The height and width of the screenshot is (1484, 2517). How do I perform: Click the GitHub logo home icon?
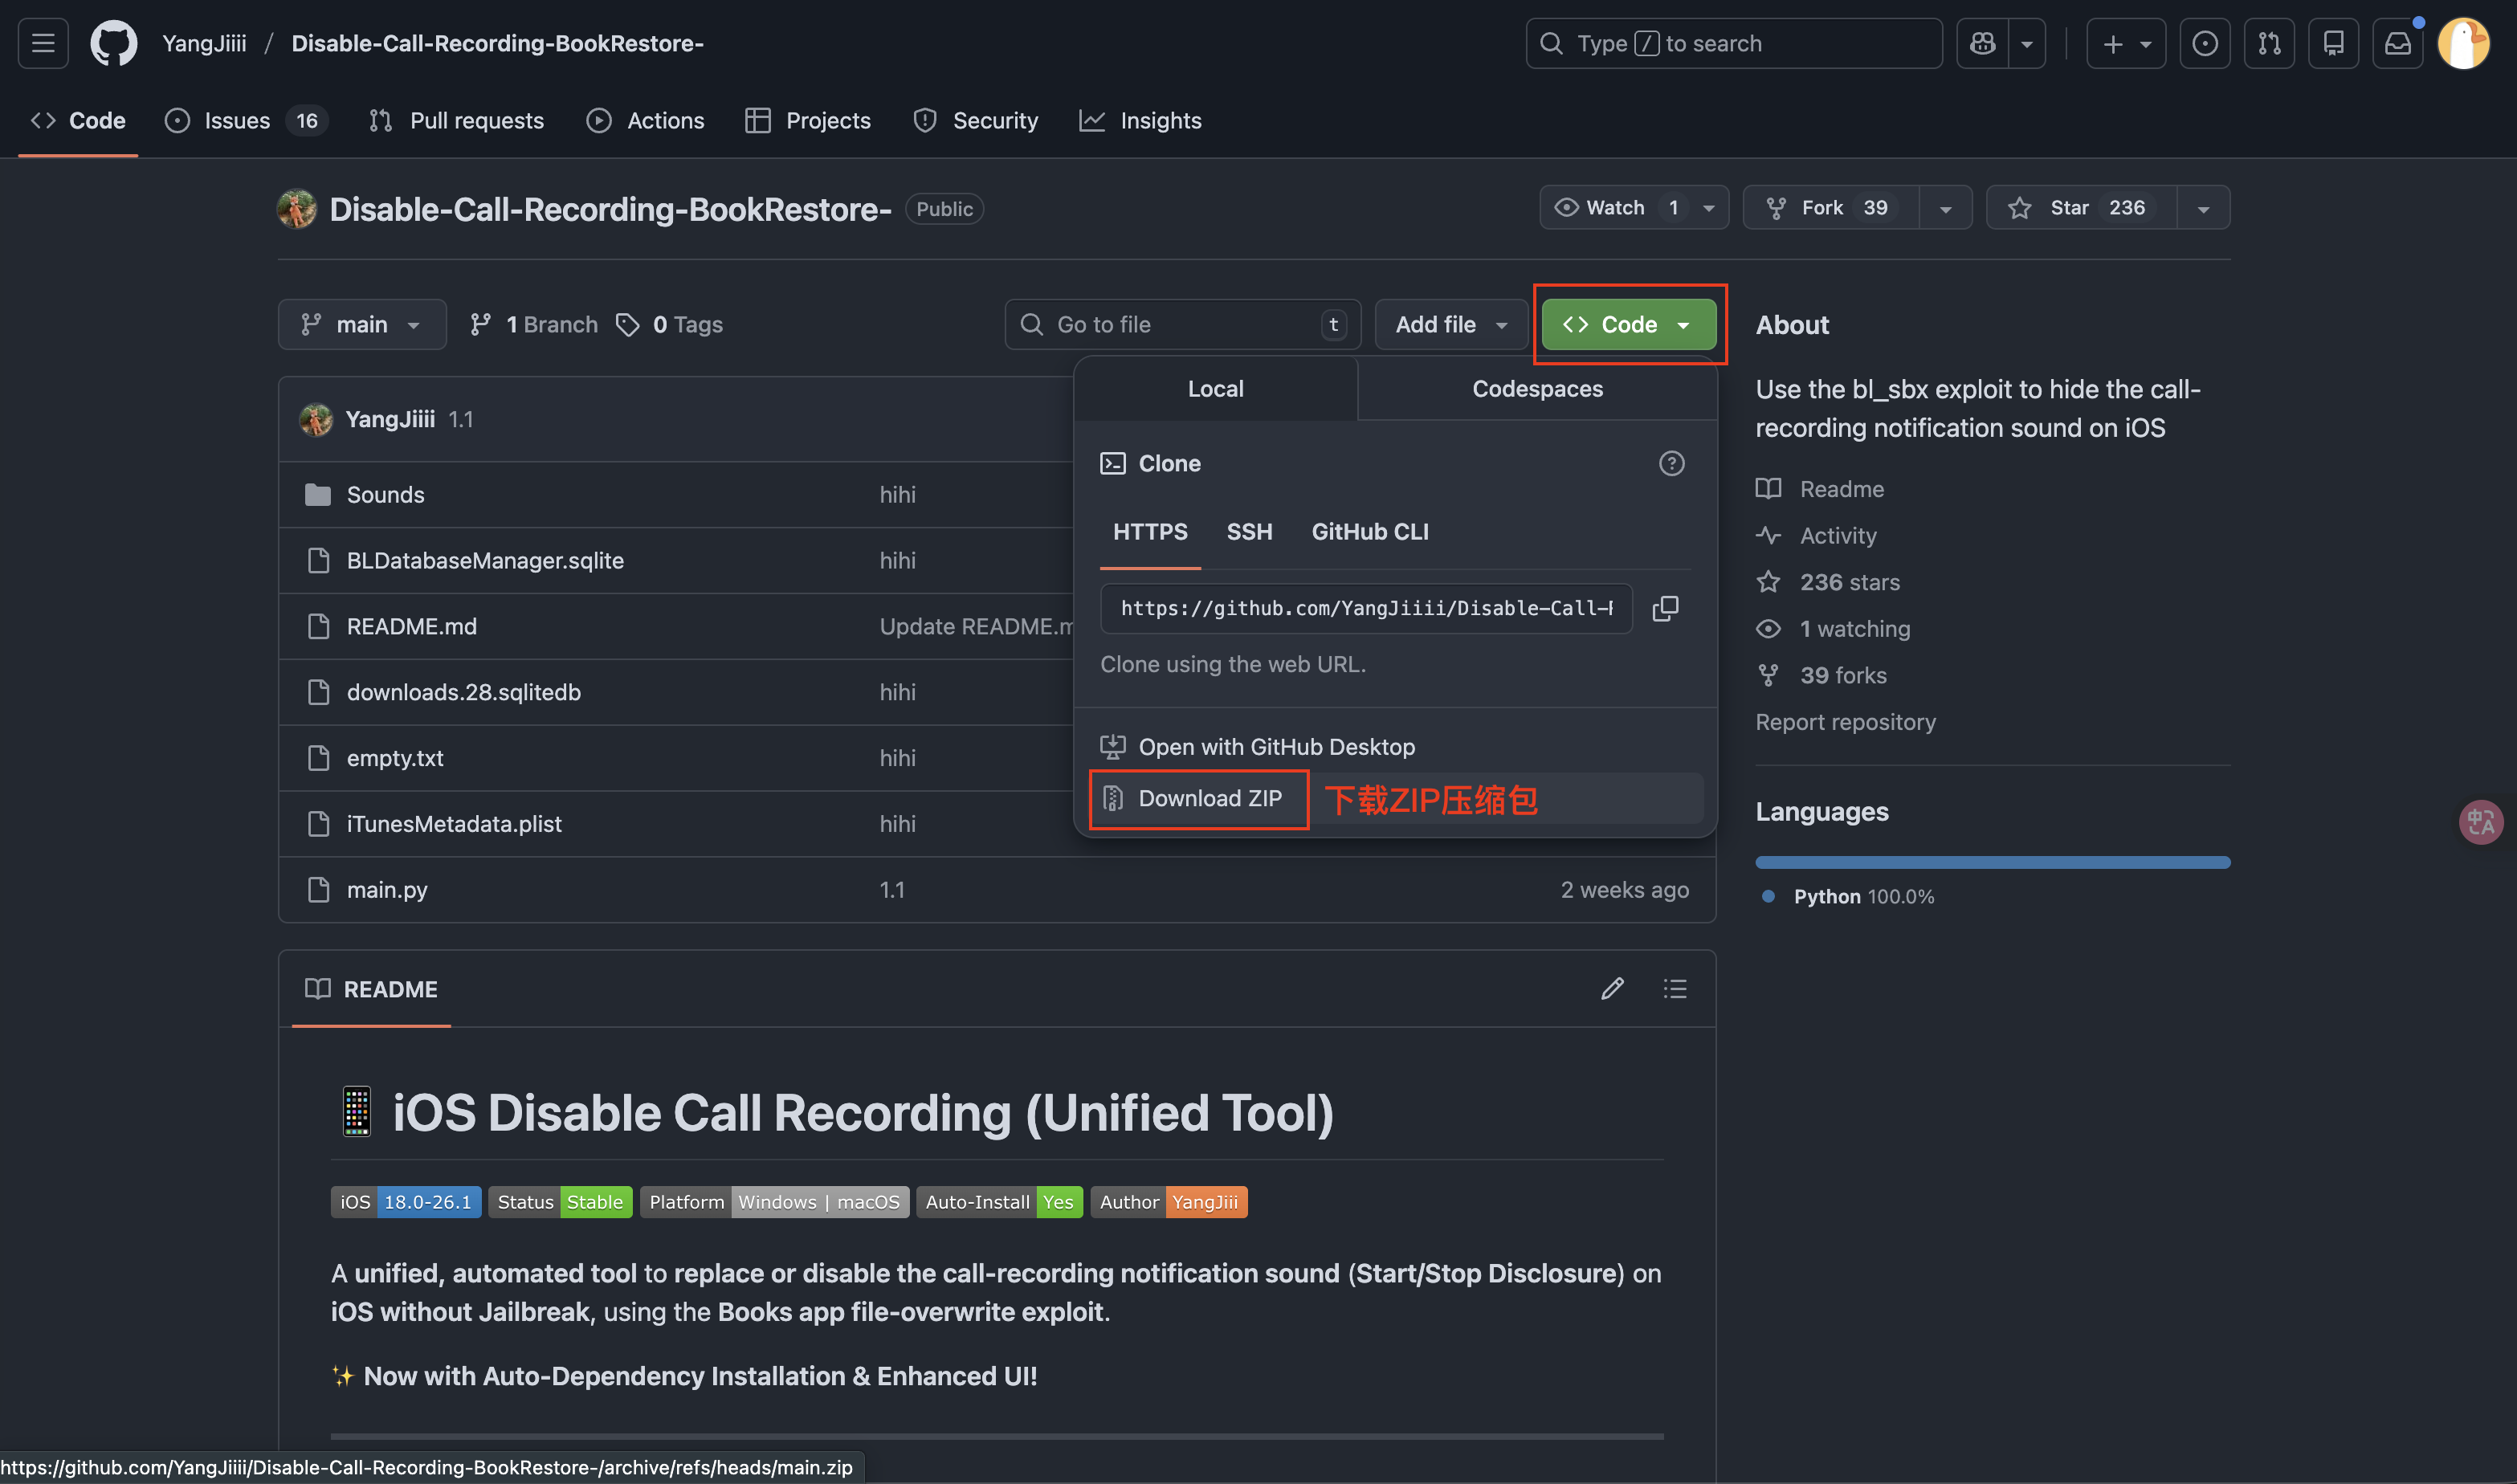(x=114, y=43)
